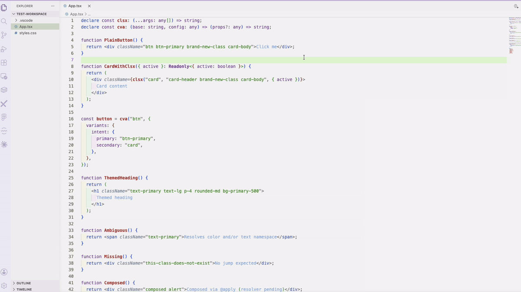The width and height of the screenshot is (521, 292).
Task: Click the starburst asterisk activity bar icon
Action: coord(4,144)
